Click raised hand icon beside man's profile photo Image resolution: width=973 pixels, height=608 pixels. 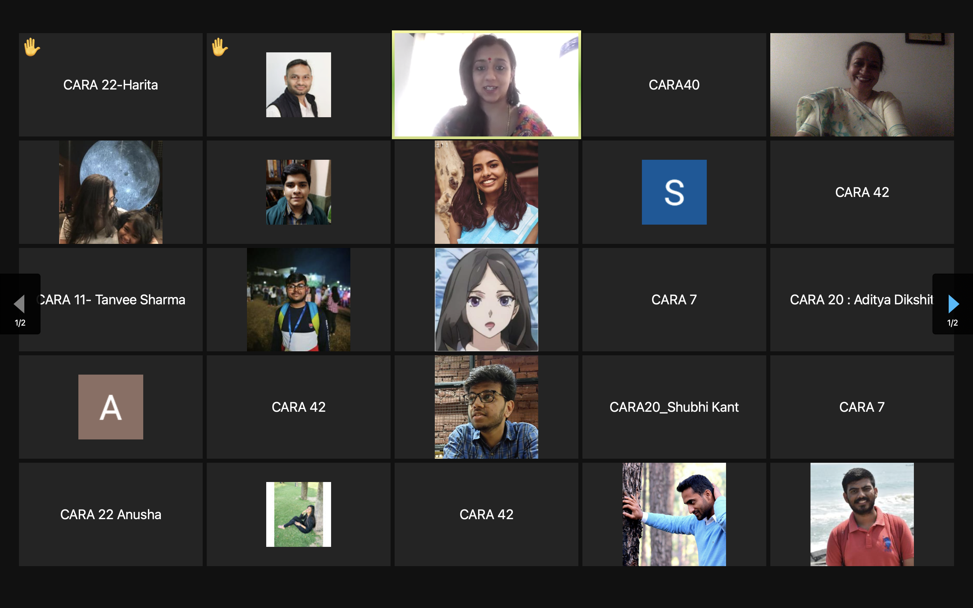[220, 47]
